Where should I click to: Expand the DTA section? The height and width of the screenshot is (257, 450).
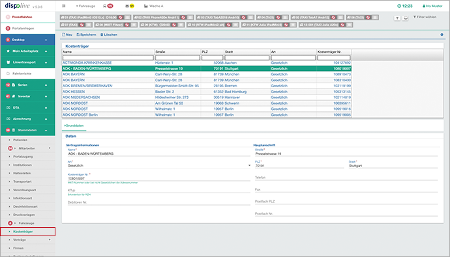(x=46, y=107)
